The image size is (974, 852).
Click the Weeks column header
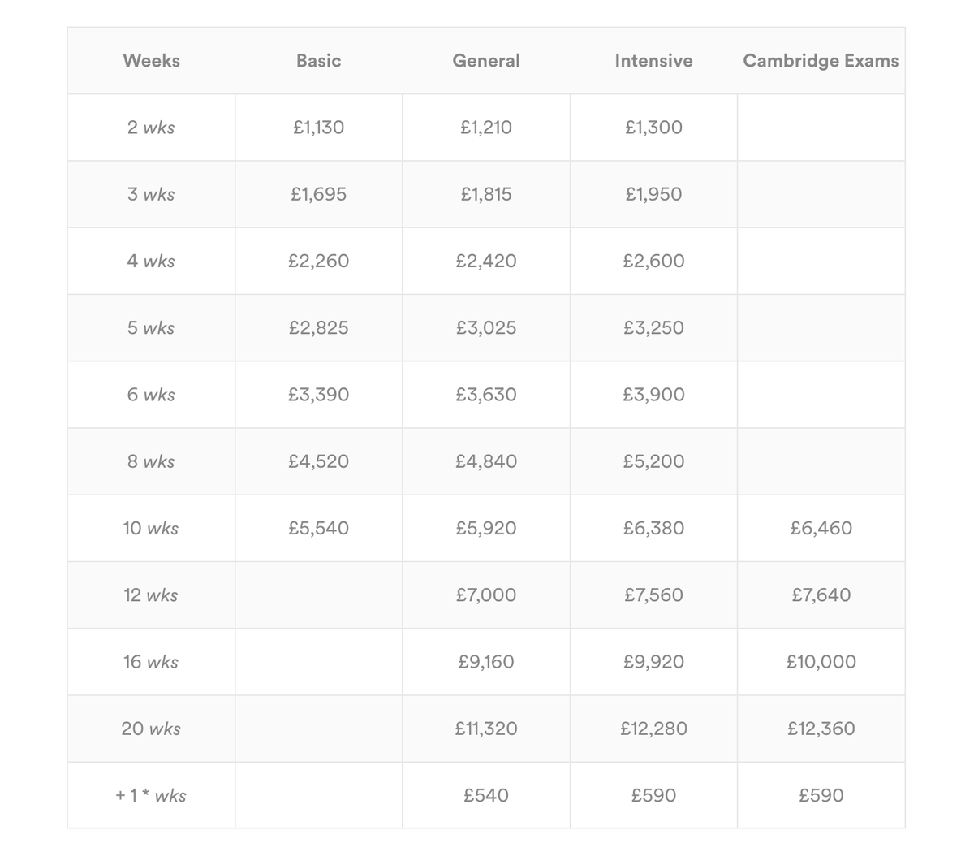151,61
